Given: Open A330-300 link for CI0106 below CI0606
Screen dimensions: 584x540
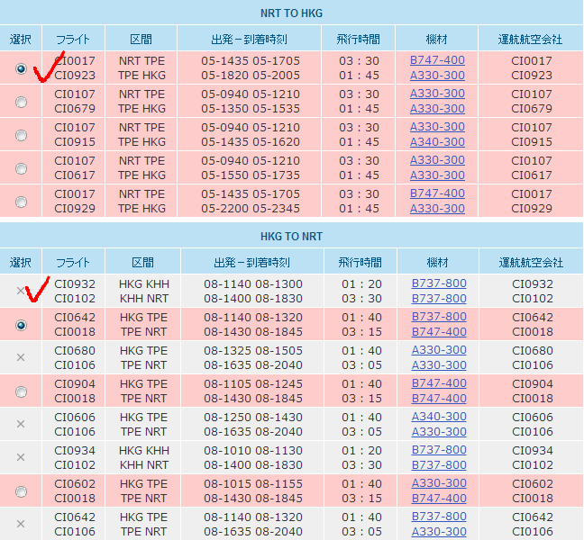Looking at the screenshot, I should 439,432.
